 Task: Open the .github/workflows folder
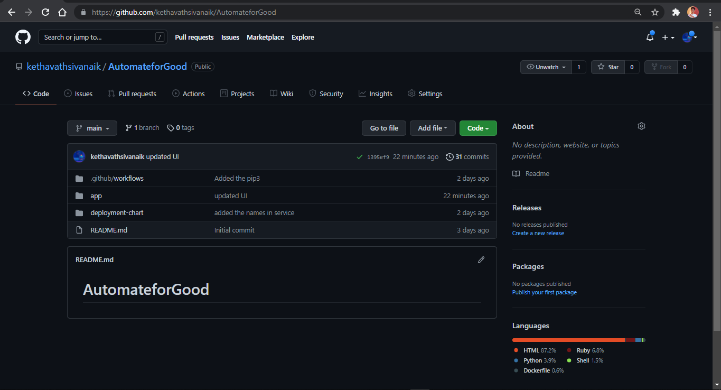coord(117,179)
